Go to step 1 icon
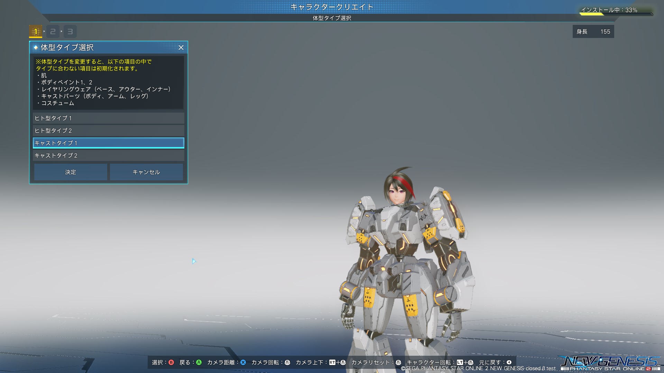The image size is (664, 373). pyautogui.click(x=36, y=32)
